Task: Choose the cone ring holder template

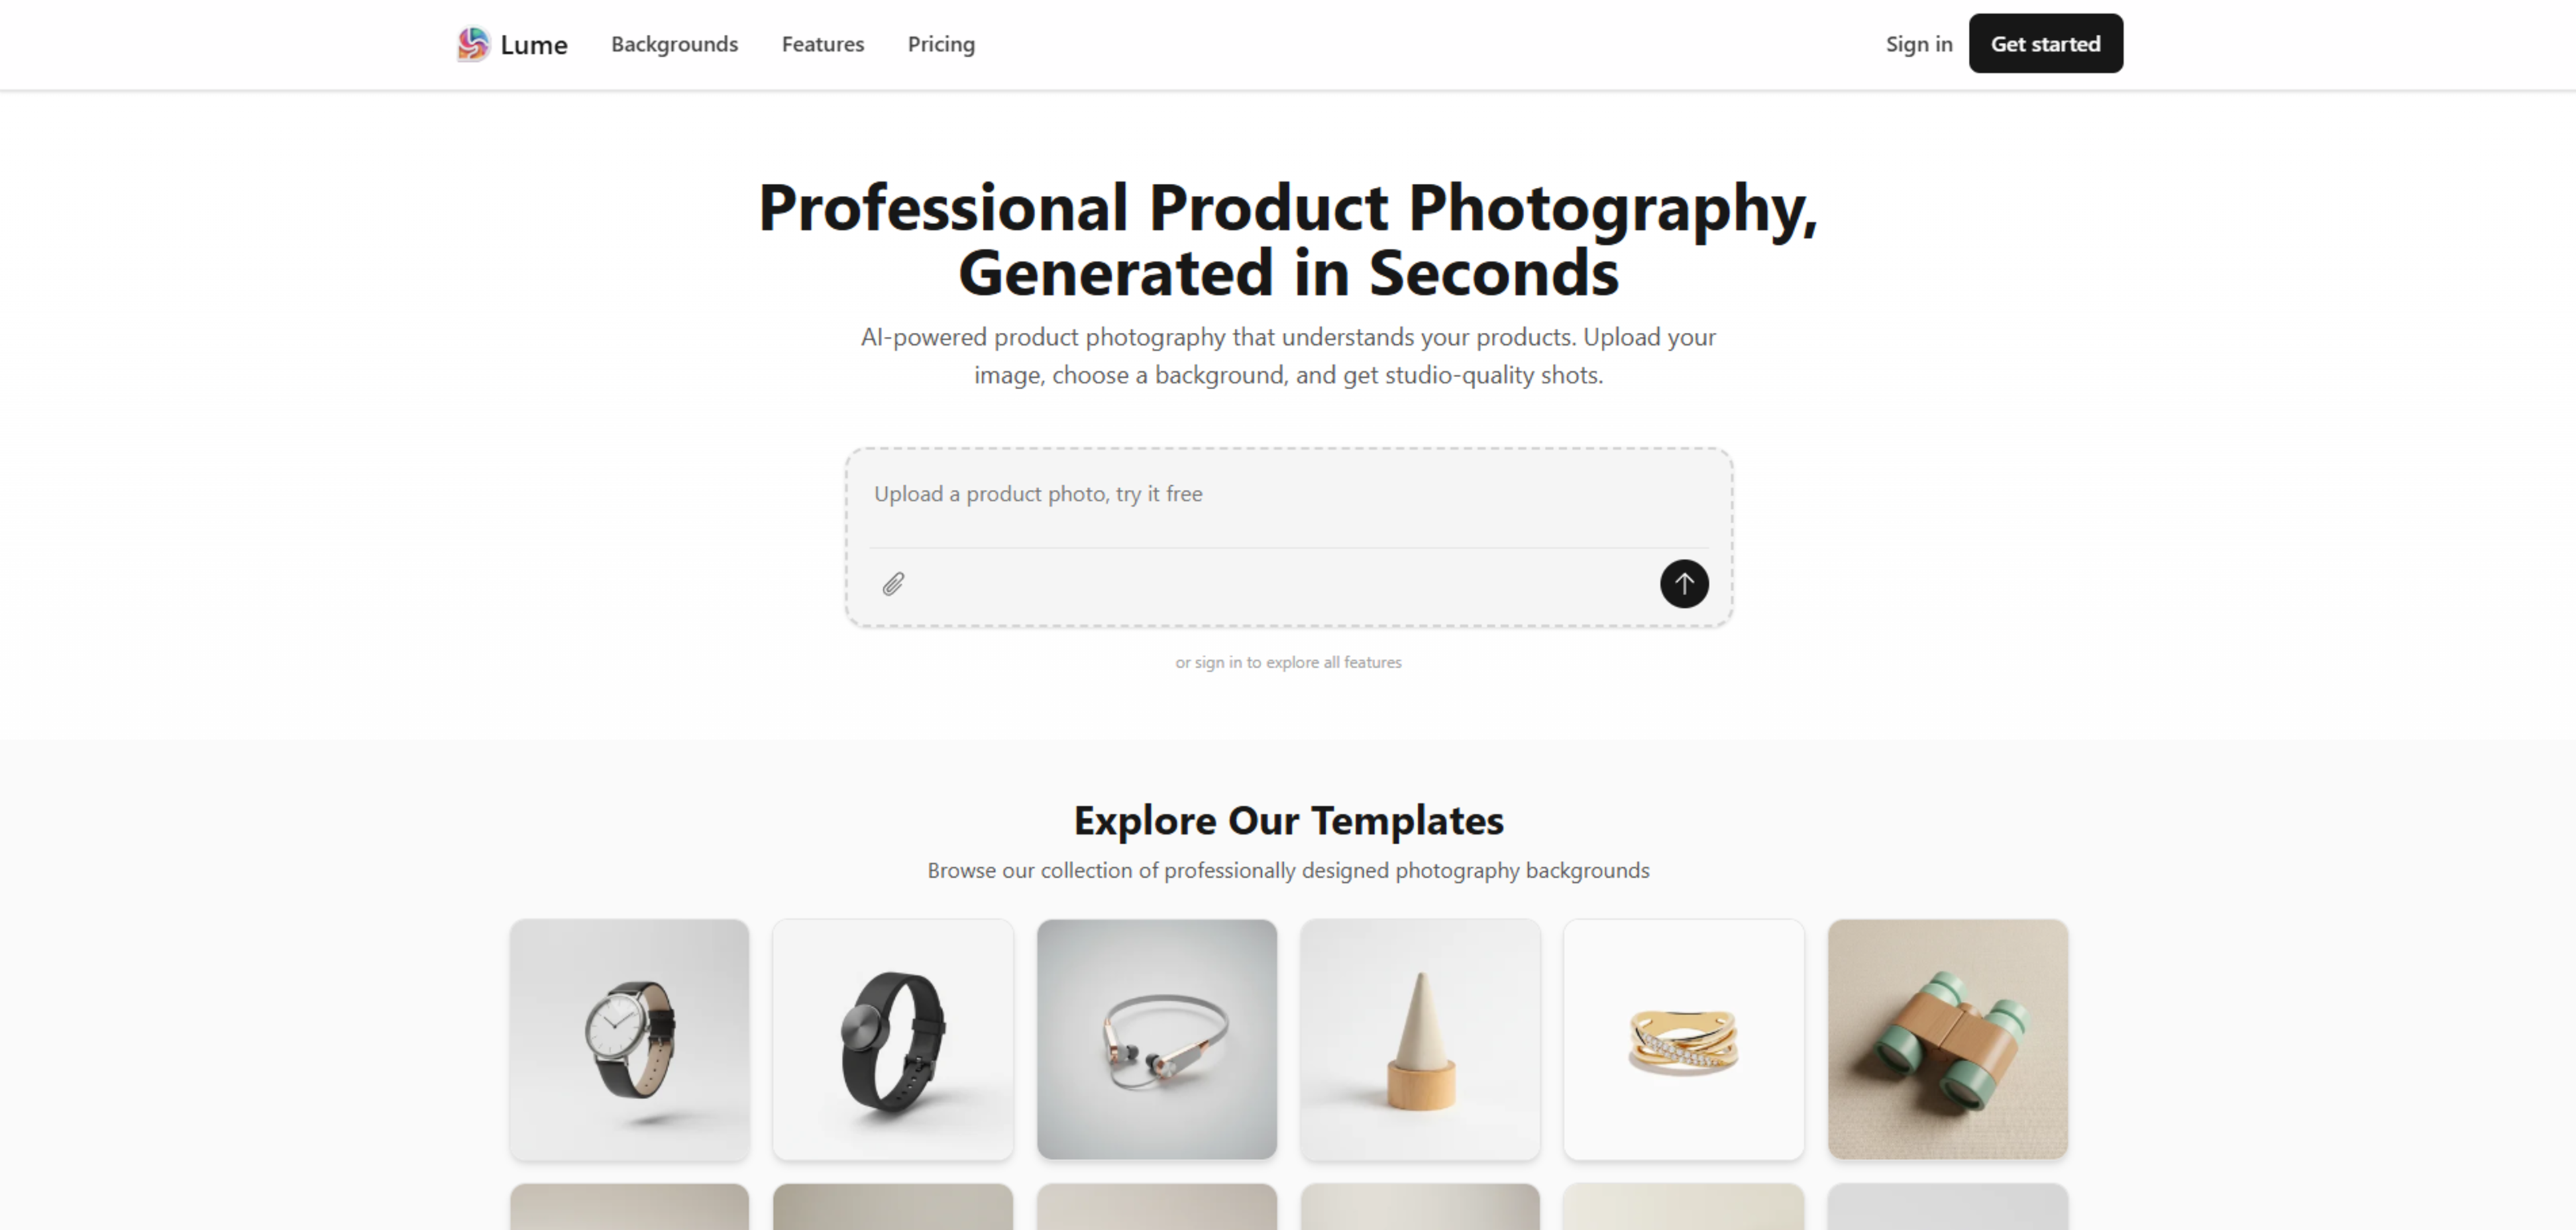Action: click(x=1420, y=1040)
